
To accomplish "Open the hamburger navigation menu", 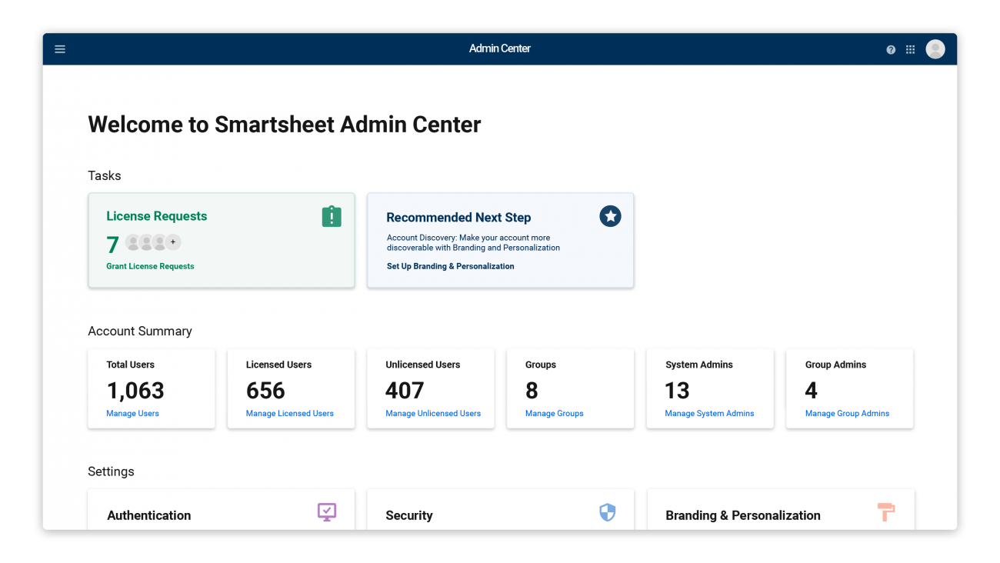I will tap(60, 48).
